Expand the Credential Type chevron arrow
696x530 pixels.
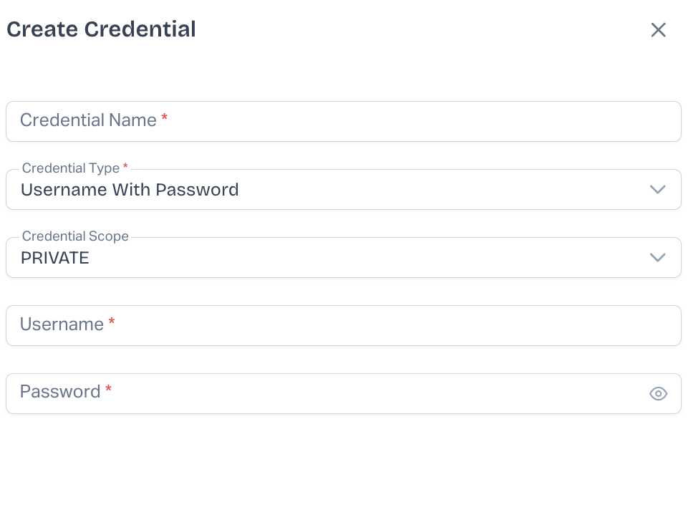click(657, 190)
